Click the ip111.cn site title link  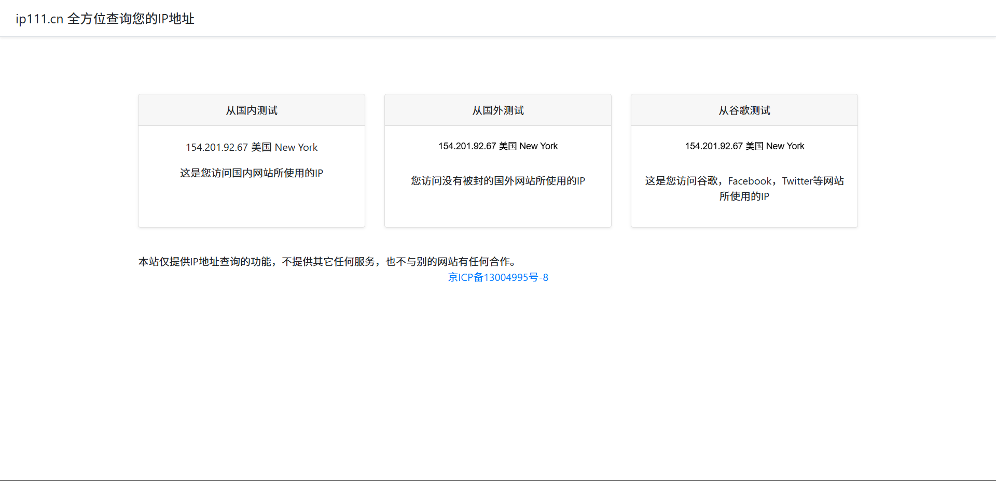tap(105, 19)
